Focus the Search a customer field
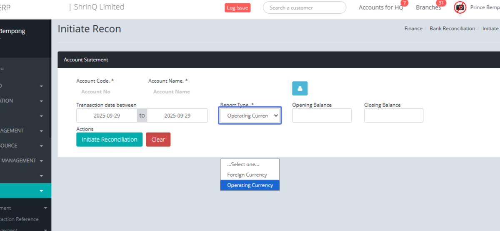The width and height of the screenshot is (500, 231). click(305, 7)
